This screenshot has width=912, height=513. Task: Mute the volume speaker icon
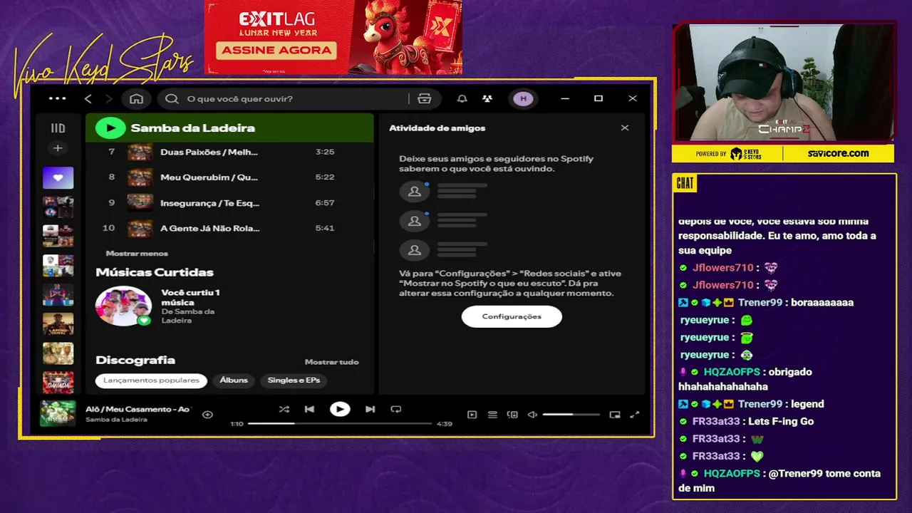532,415
